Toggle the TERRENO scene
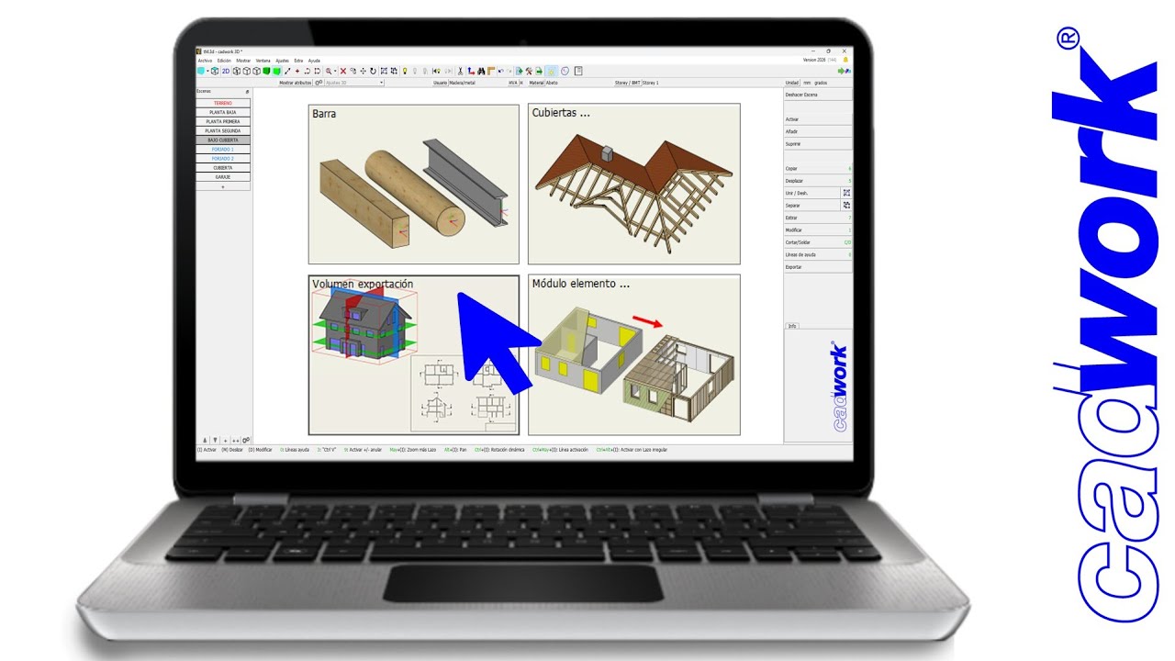 (x=223, y=103)
